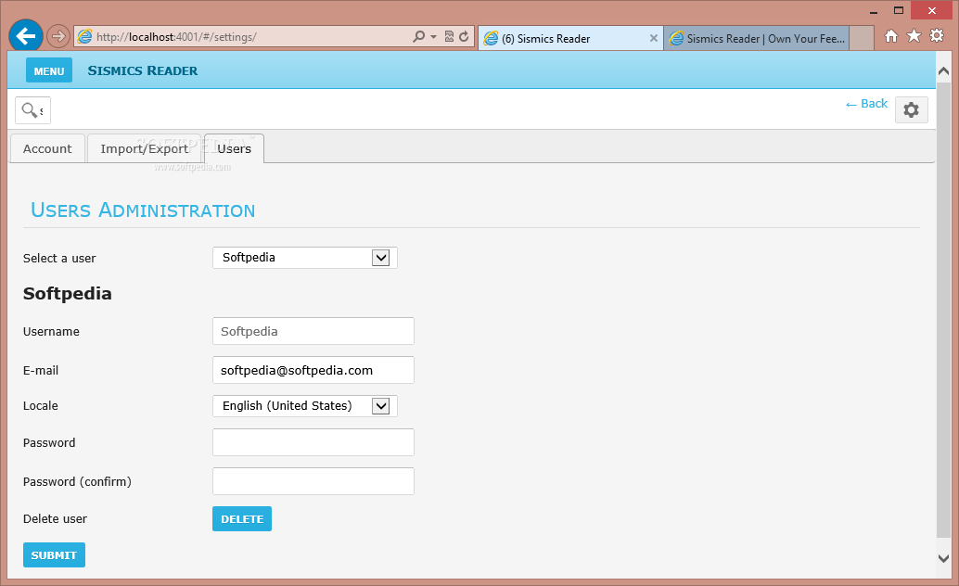
Task: Click the MENU button
Action: tap(49, 70)
